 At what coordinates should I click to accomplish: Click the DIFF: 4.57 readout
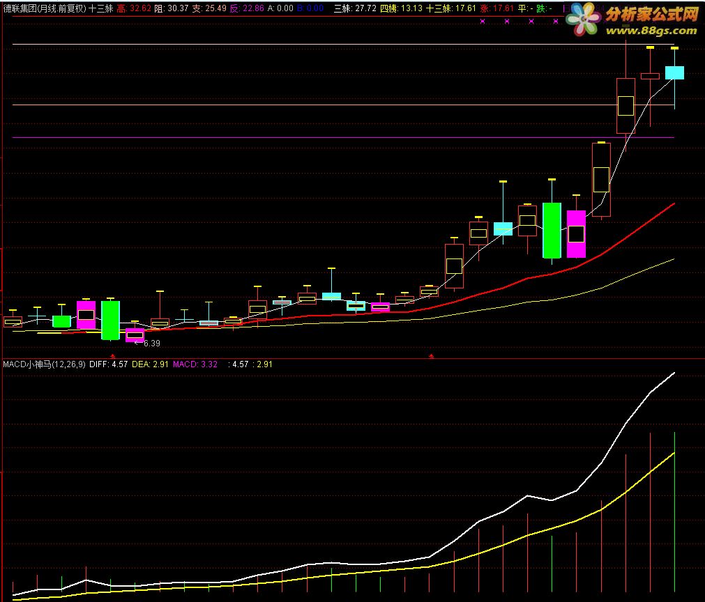pos(108,364)
